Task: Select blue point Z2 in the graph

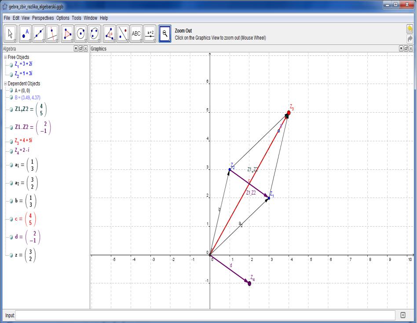Action: pyautogui.click(x=230, y=169)
